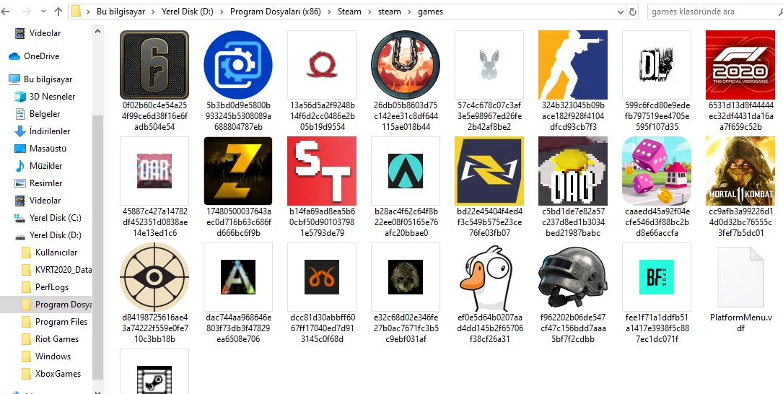Select the grey rabbit icon file
The height and width of the screenshot is (394, 783).
[489, 65]
